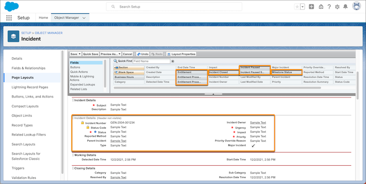Image resolution: width=366 pixels, height=184 pixels.
Task: Open Compact Layouts in the sidebar
Action: (25, 106)
